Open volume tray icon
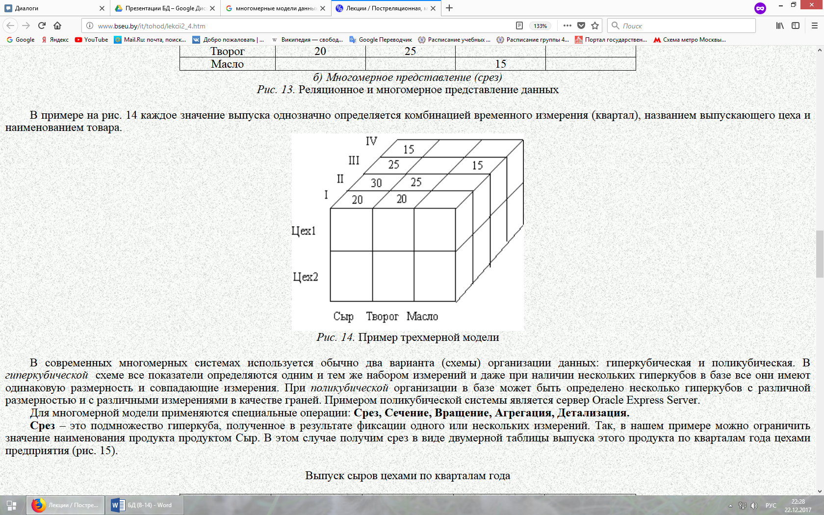The width and height of the screenshot is (824, 515). [754, 506]
